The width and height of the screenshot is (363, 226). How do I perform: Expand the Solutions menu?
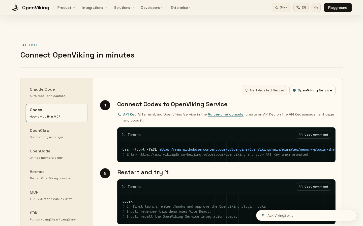[x=124, y=8]
